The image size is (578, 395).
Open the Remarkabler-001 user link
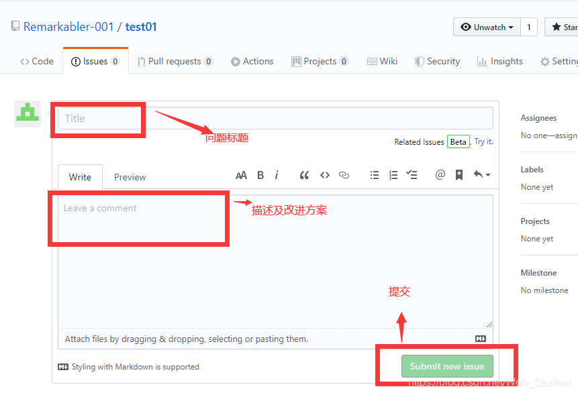coord(68,27)
